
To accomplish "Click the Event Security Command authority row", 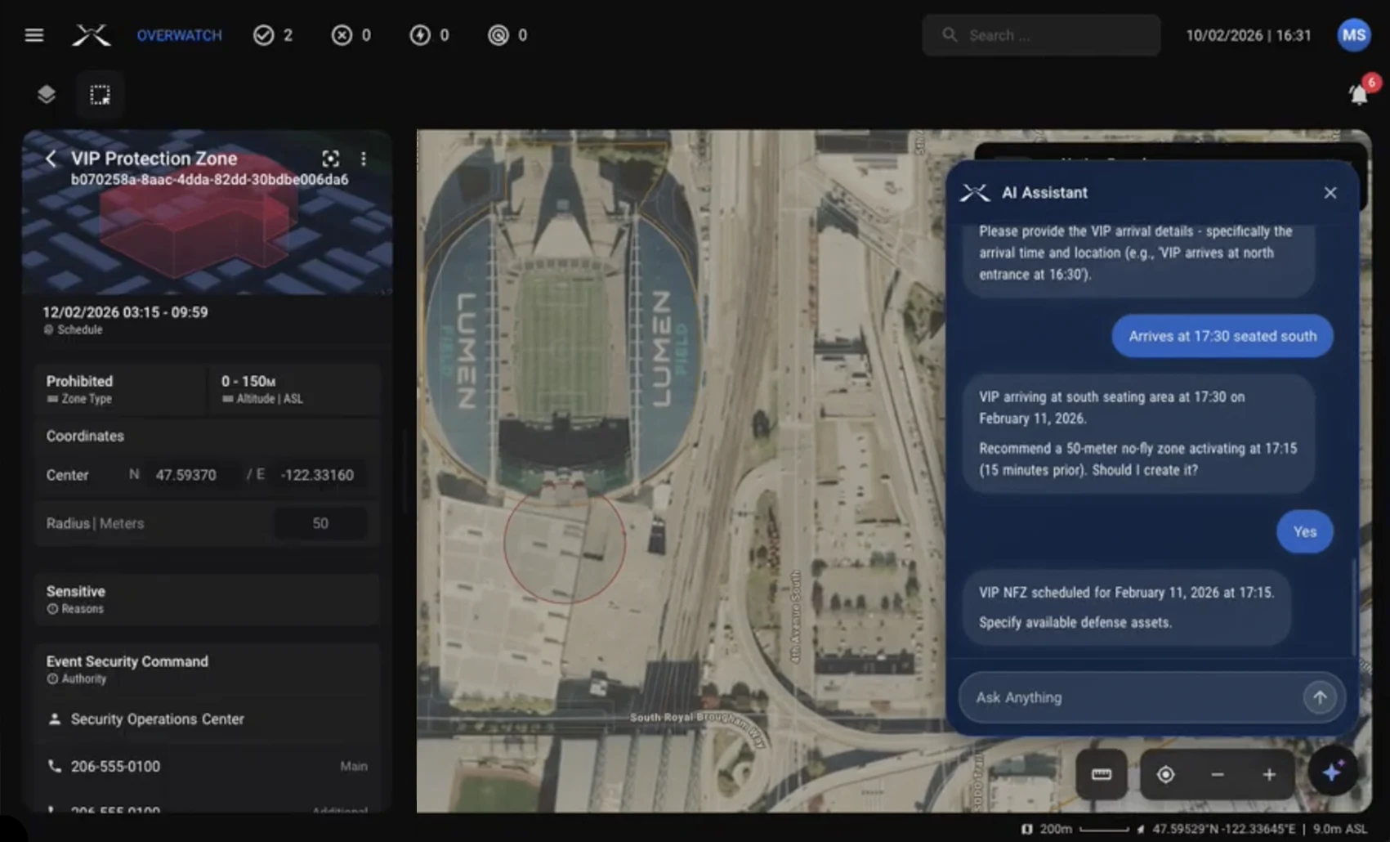I will 208,669.
